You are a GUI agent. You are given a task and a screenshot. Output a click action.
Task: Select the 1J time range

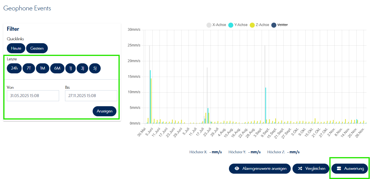pyautogui.click(x=71, y=68)
